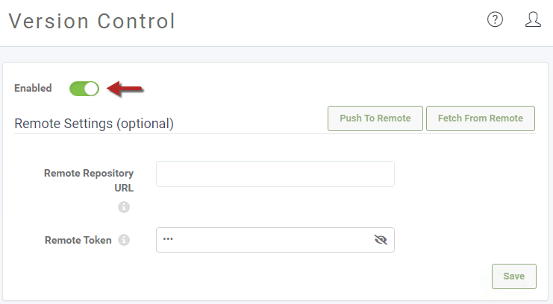Click the Enabled label text
Viewport: 553px width, 304px height.
[33, 88]
